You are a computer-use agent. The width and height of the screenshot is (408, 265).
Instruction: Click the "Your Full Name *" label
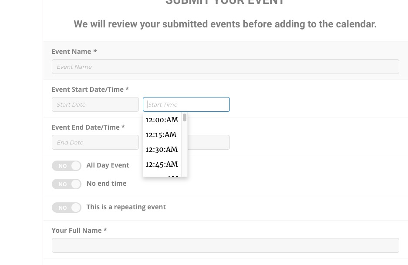pos(79,230)
